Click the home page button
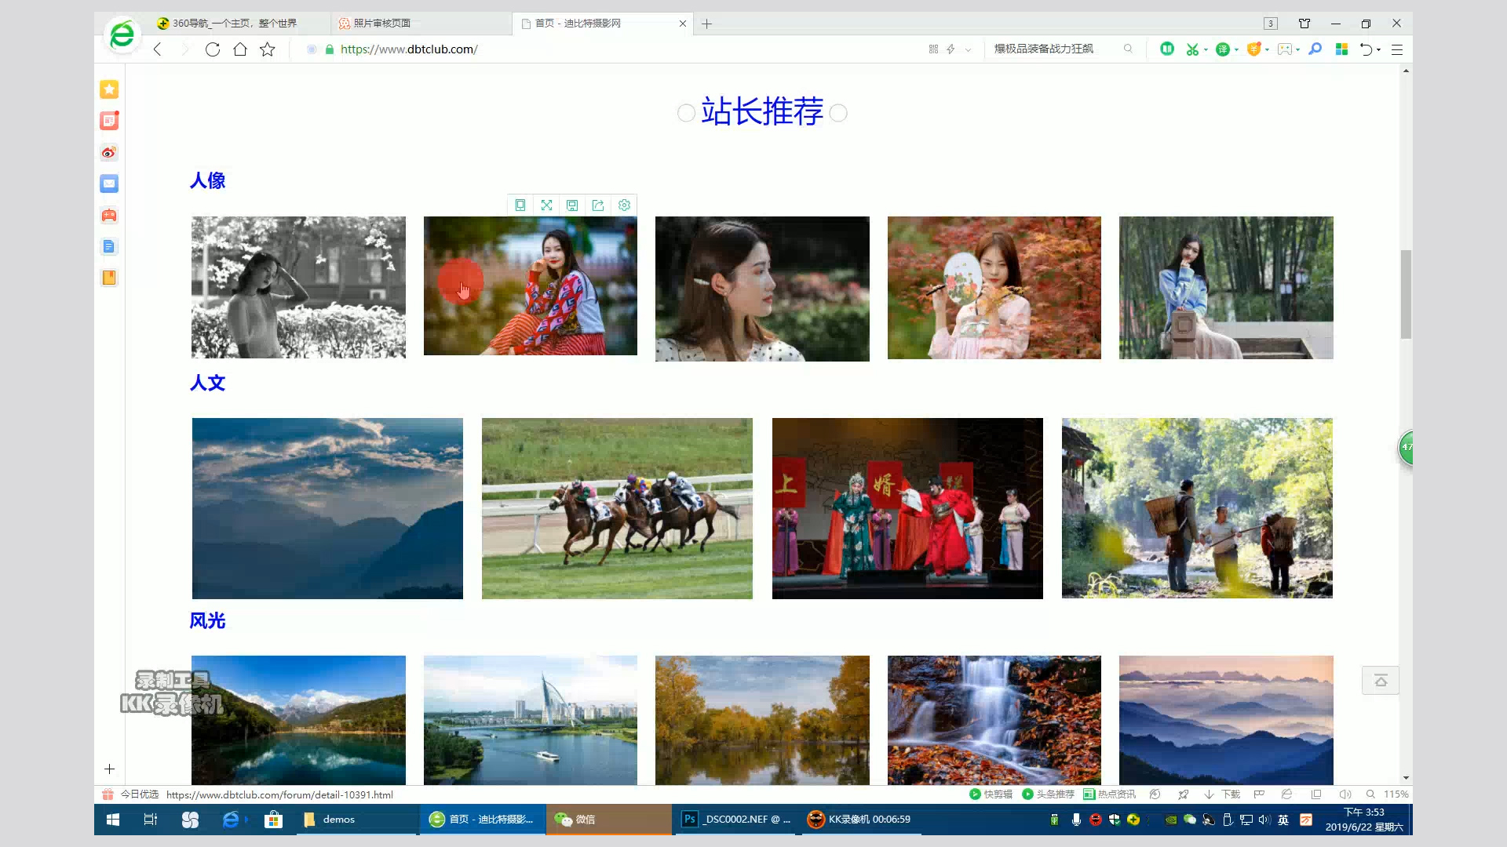Viewport: 1507px width, 847px height. coord(240,49)
